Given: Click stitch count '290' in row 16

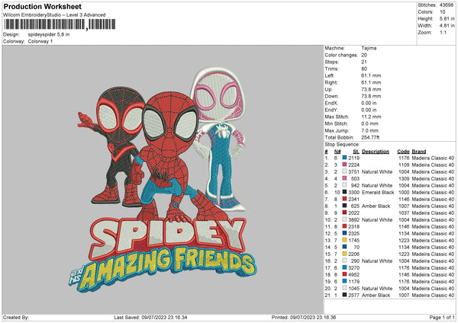Looking at the screenshot, I should tap(355, 261).
